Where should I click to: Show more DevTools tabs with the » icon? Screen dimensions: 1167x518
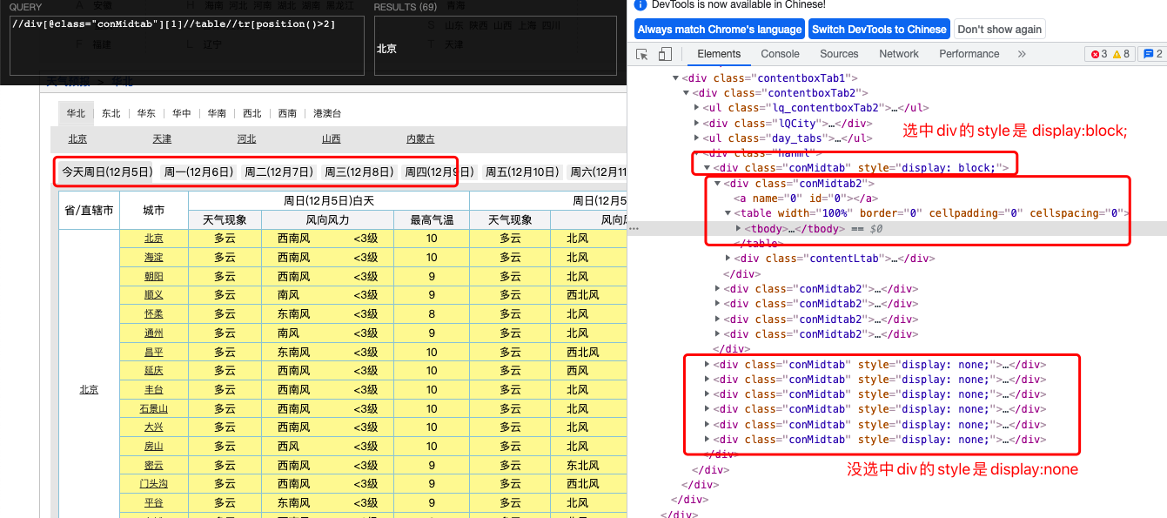(1022, 54)
